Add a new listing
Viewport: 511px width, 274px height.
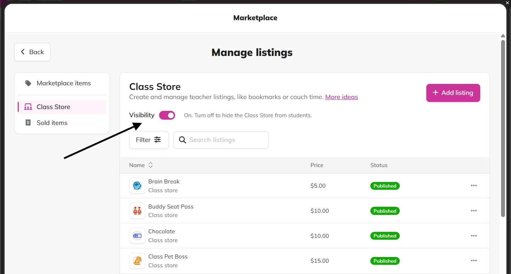click(453, 93)
